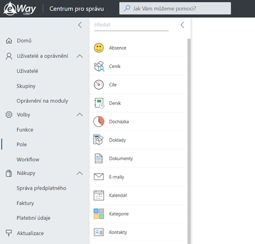The width and height of the screenshot is (255, 244).
Task: Click the Nákupy section label
Action: click(26, 173)
